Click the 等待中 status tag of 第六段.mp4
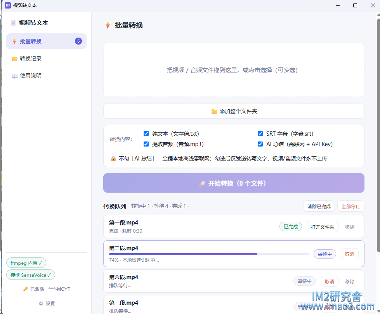Screen dimensions: 380x314 click(304, 281)
